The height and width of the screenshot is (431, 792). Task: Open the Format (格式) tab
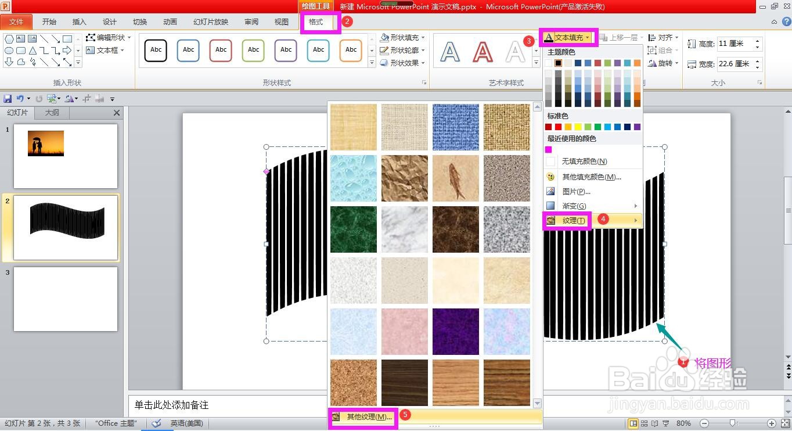[316, 22]
